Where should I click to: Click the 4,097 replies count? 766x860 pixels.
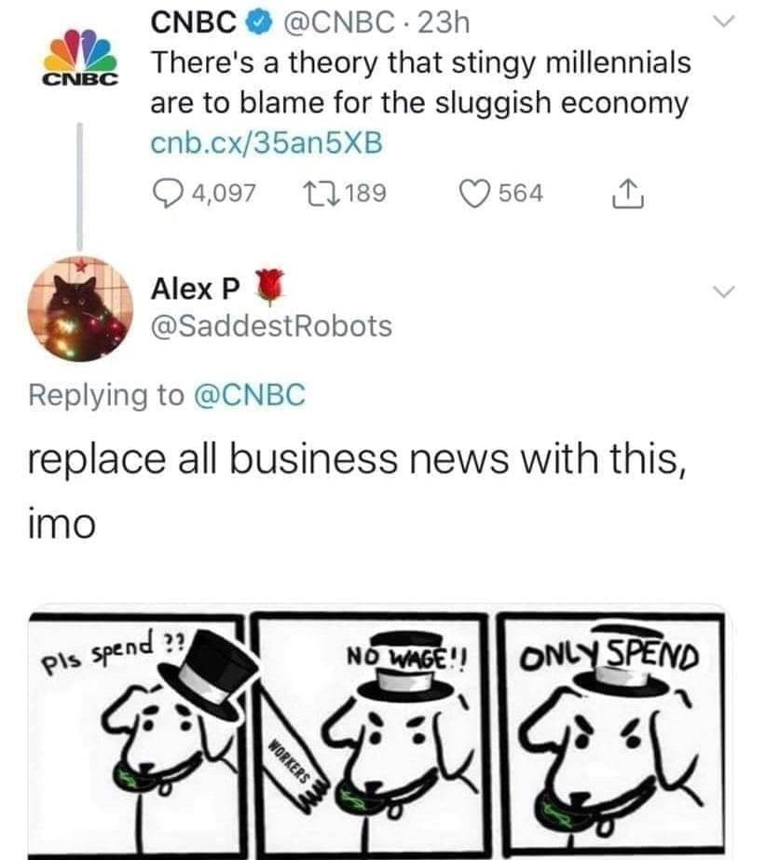coord(224,194)
